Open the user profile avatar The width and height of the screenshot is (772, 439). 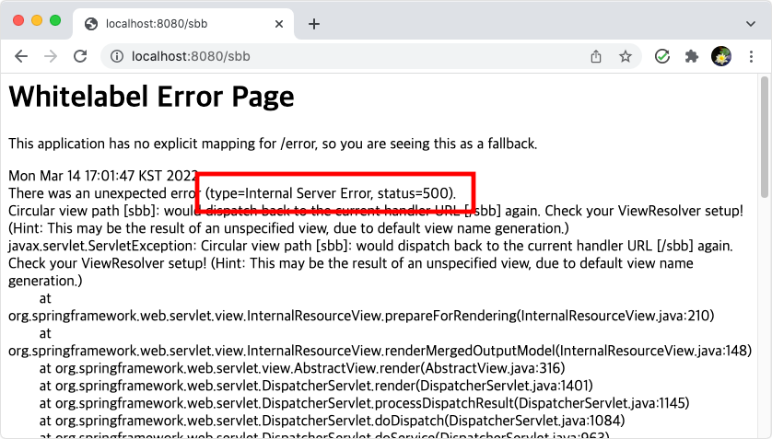pos(721,56)
